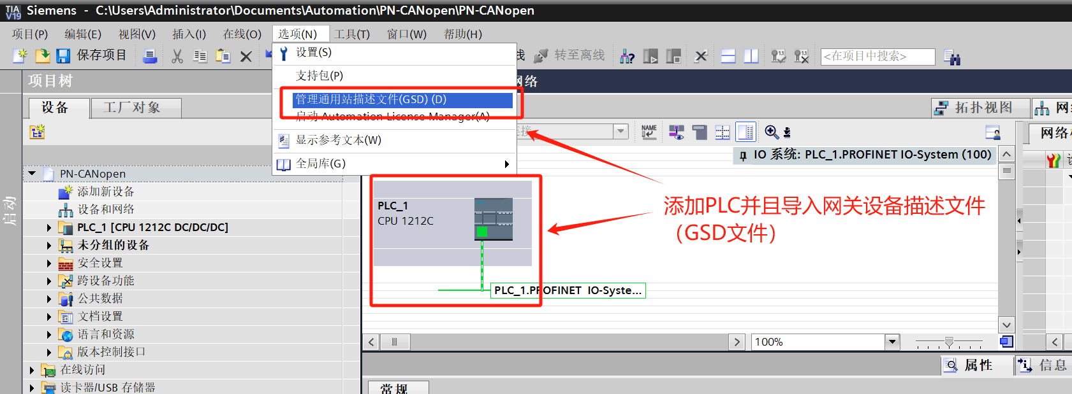The width and height of the screenshot is (1072, 394).
Task: Click the stop CPU icon
Action: [673, 57]
